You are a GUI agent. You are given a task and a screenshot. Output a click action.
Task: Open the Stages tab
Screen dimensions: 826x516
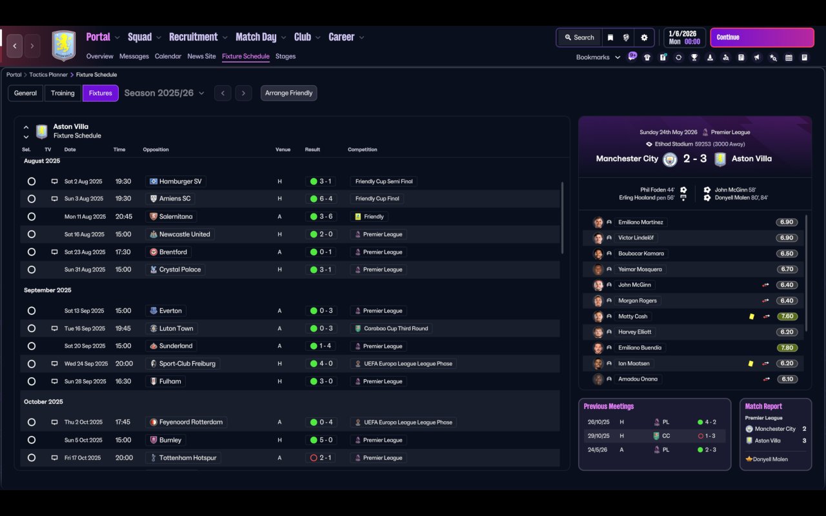coord(285,56)
